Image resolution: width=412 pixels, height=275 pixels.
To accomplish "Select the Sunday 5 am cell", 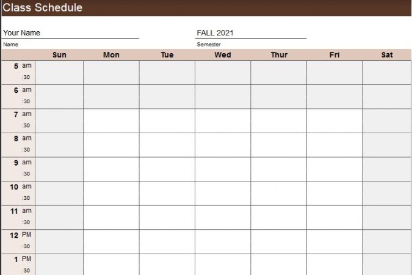I will 59,66.
